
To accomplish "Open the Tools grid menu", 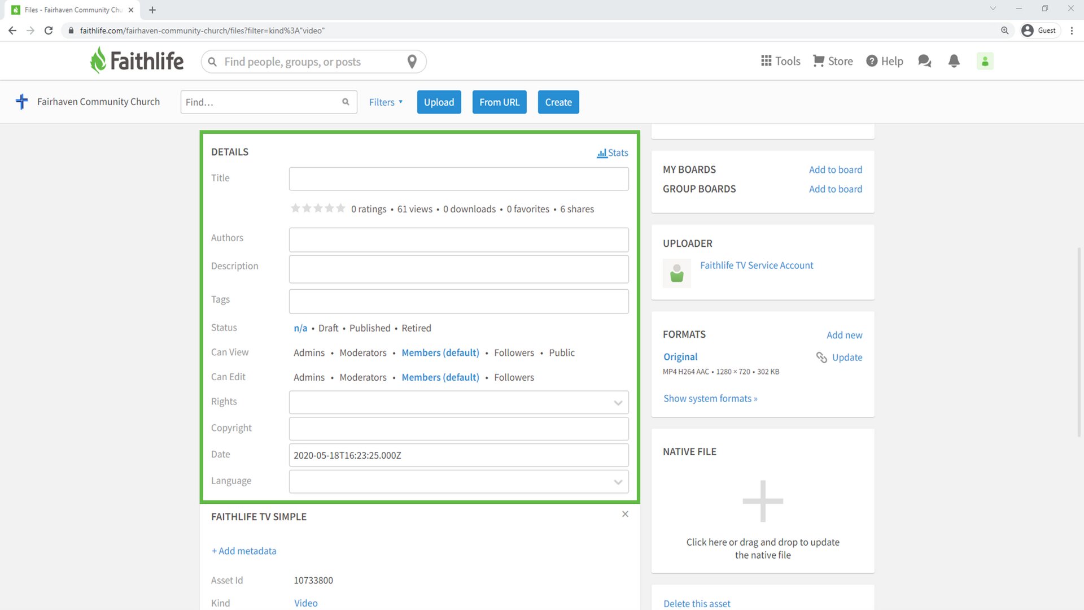I will (x=780, y=61).
